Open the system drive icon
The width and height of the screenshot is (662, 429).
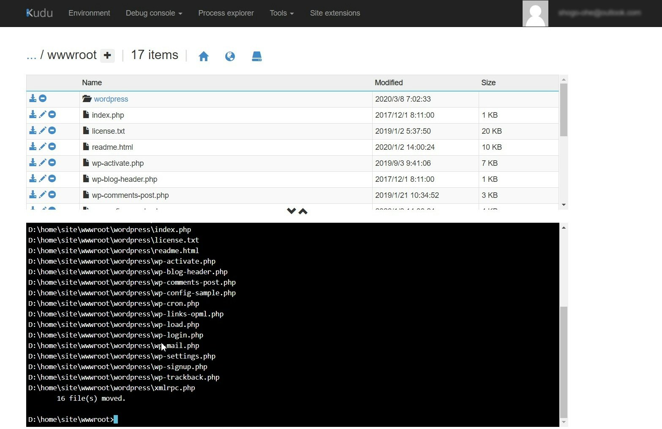tap(257, 56)
